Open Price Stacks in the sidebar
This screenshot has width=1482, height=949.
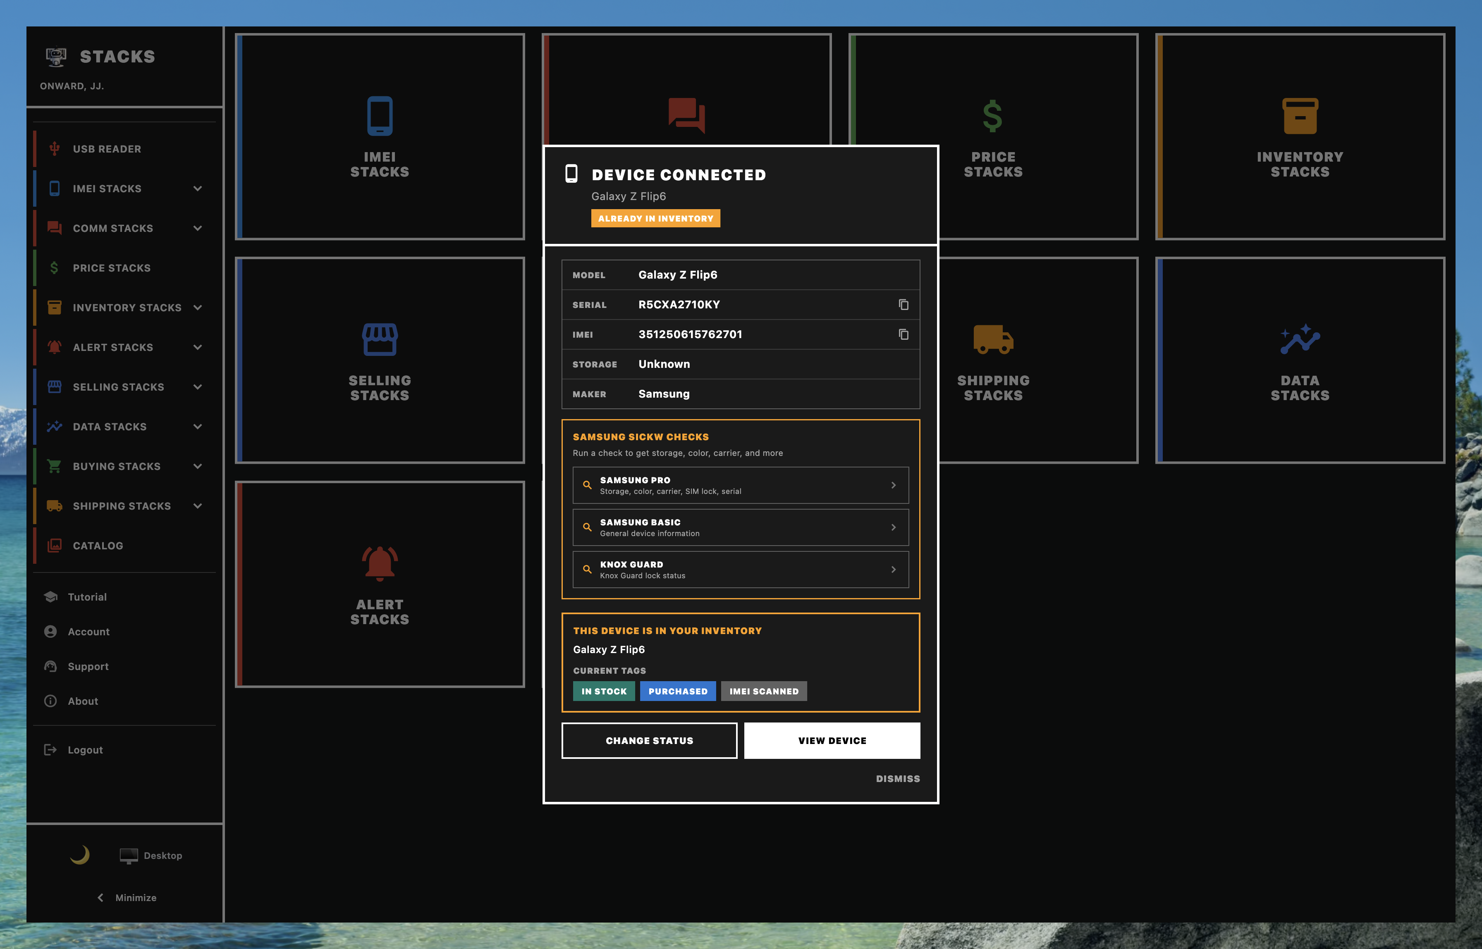112,268
